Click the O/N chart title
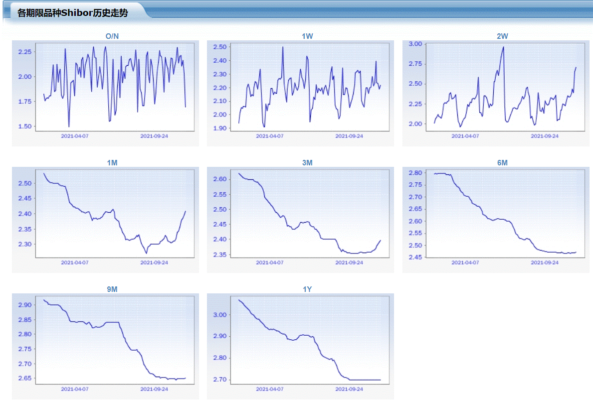The image size is (593, 403). point(112,36)
